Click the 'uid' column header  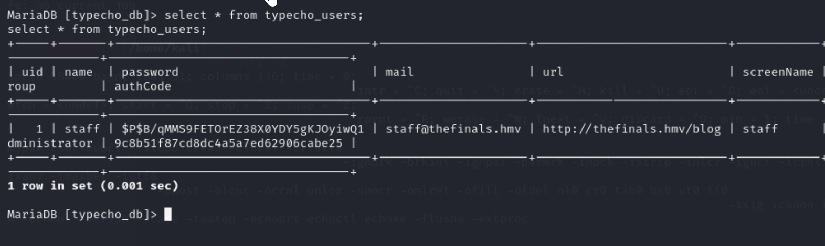pos(32,72)
